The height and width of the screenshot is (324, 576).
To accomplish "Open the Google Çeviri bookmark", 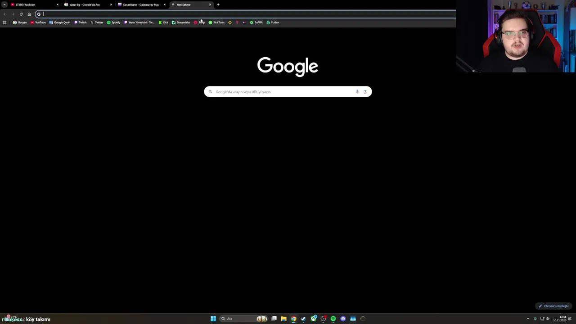I will [x=60, y=22].
